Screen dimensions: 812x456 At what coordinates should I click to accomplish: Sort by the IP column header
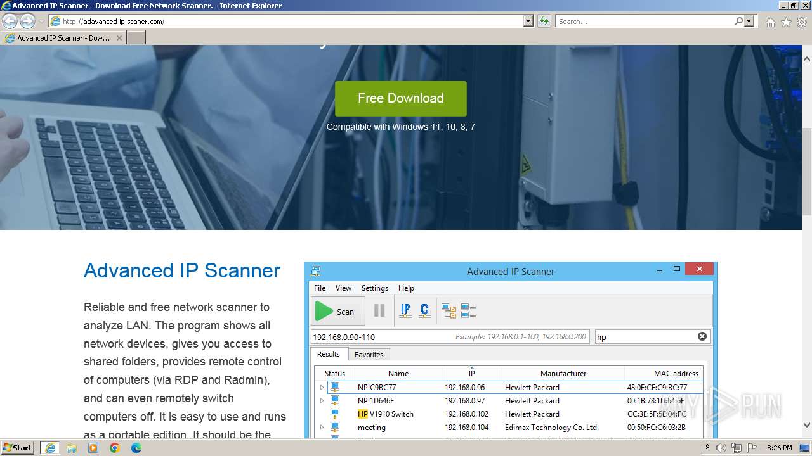pos(472,373)
